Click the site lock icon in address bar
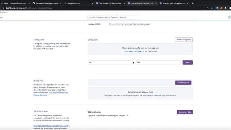The height and width of the screenshot is (130, 231). (4, 8)
